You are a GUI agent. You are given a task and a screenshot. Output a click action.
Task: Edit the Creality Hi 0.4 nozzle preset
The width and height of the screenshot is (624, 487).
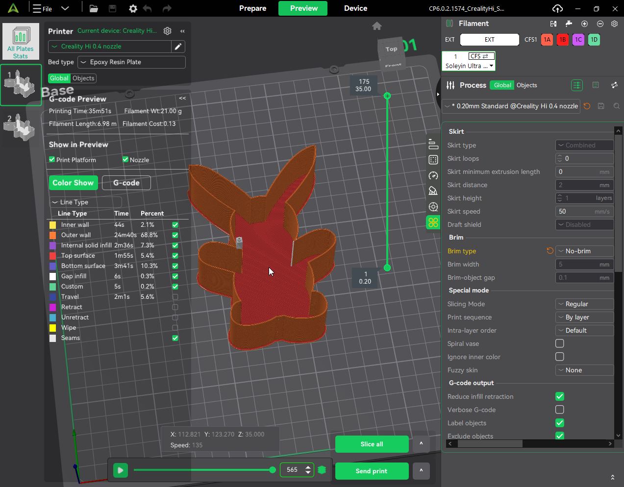pyautogui.click(x=178, y=47)
